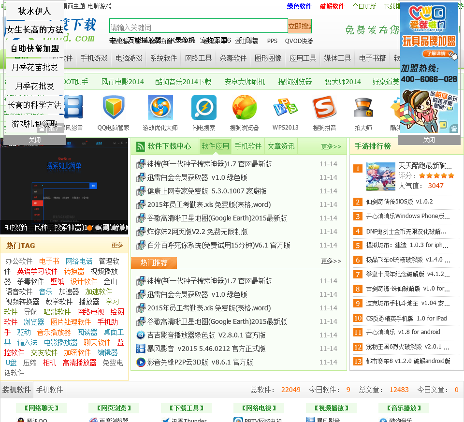Viewport: 464px width, 422px height.
Task: Open the 鲁大师2014 link
Action: click(343, 82)
